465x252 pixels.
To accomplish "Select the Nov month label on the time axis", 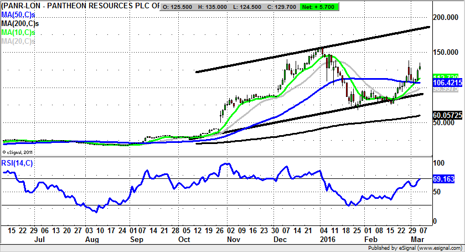I will [234, 240].
